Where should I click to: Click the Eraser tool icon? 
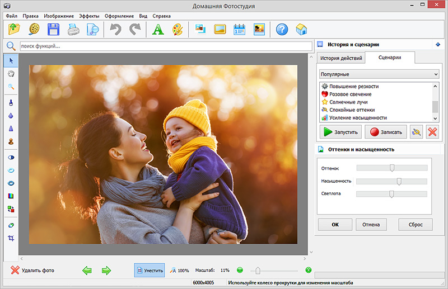click(x=11, y=224)
